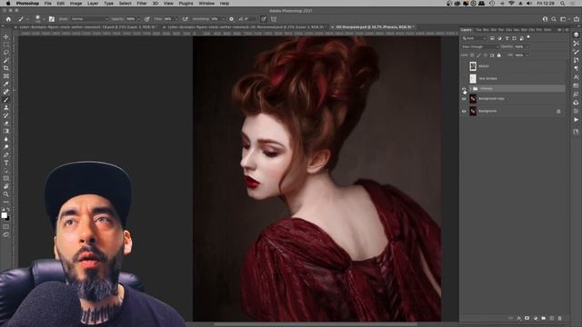Open the layer filter Kind dropdown
Screen dimensions: 582x327
tap(474, 38)
